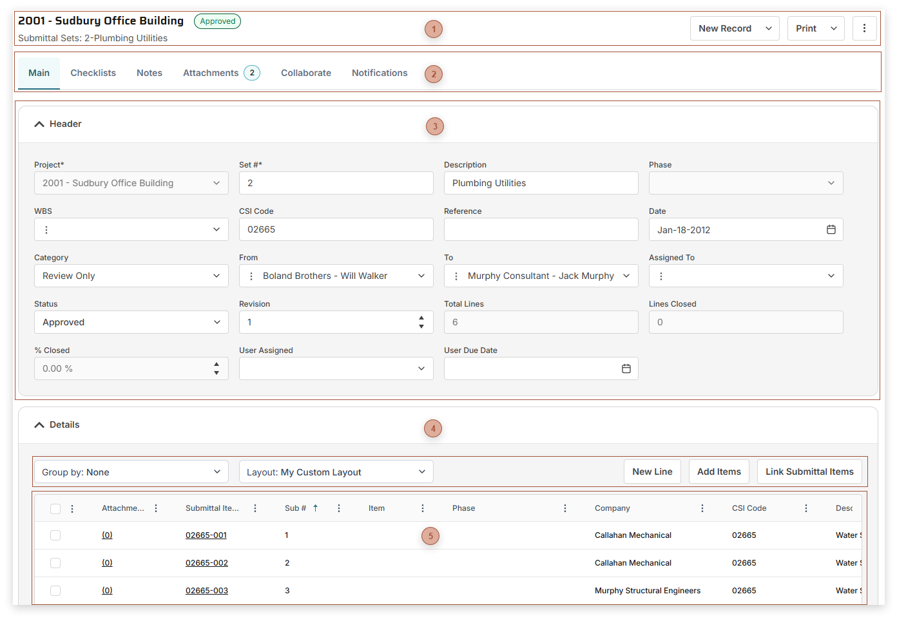The width and height of the screenshot is (897, 621).
Task: Open the User Due Date calendar icon
Action: [626, 369]
